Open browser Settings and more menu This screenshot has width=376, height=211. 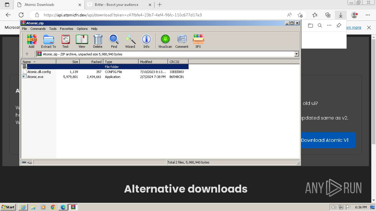368,15
